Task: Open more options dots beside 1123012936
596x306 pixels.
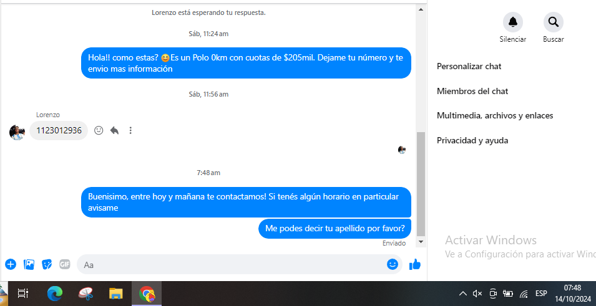Action: [130, 131]
